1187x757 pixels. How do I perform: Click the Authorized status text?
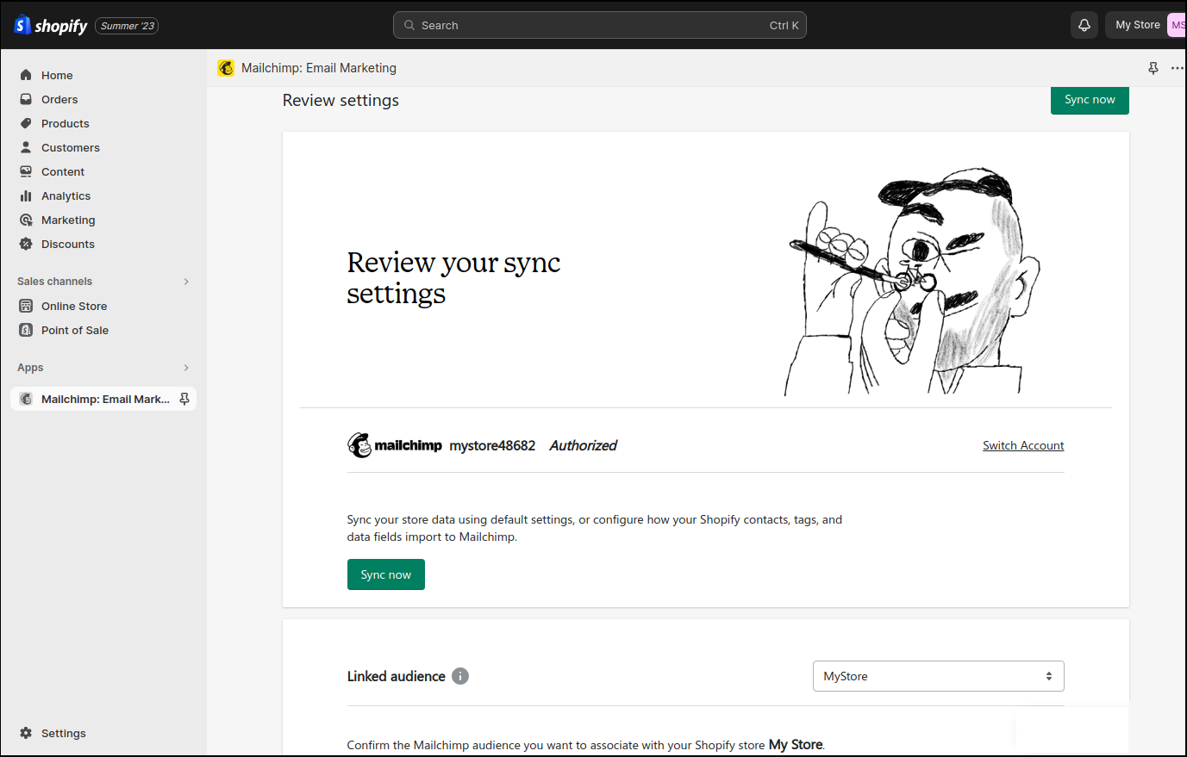tap(584, 445)
